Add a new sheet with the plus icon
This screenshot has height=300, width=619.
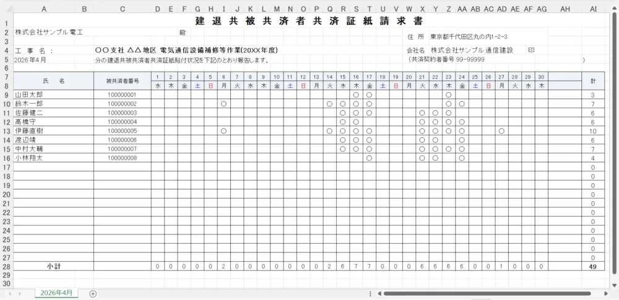pos(93,294)
